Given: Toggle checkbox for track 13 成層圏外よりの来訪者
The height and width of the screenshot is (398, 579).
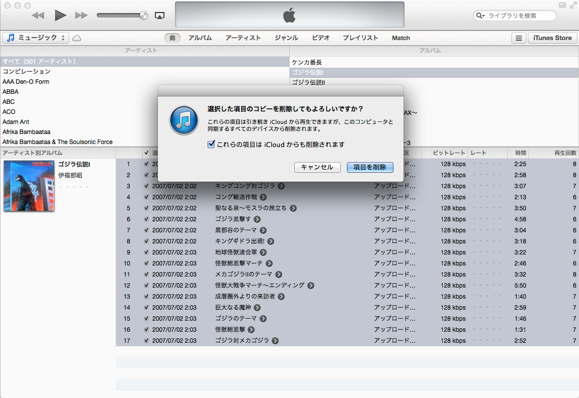Looking at the screenshot, I should pos(146,297).
